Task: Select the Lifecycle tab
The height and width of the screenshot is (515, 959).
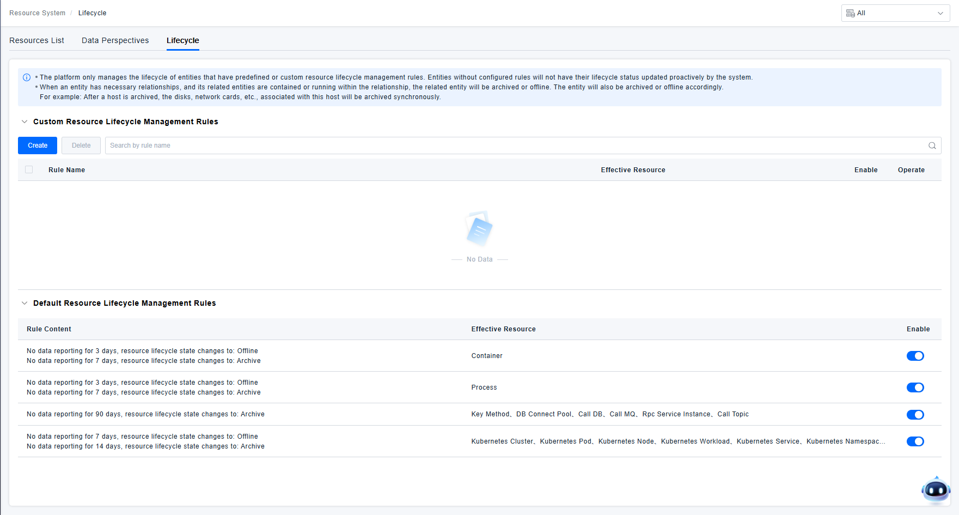Action: click(182, 40)
